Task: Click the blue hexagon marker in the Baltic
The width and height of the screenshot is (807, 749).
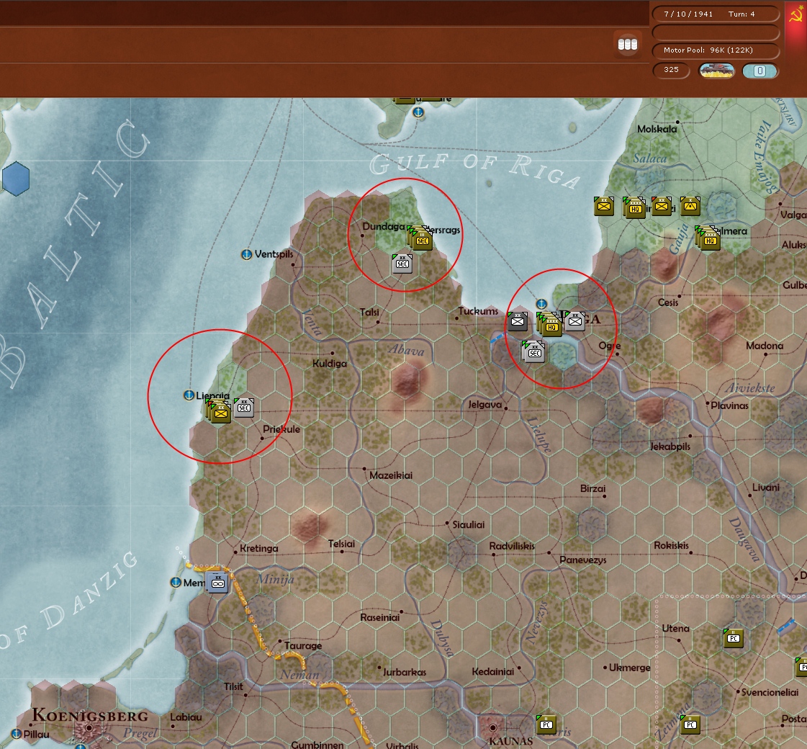Action: [x=16, y=179]
